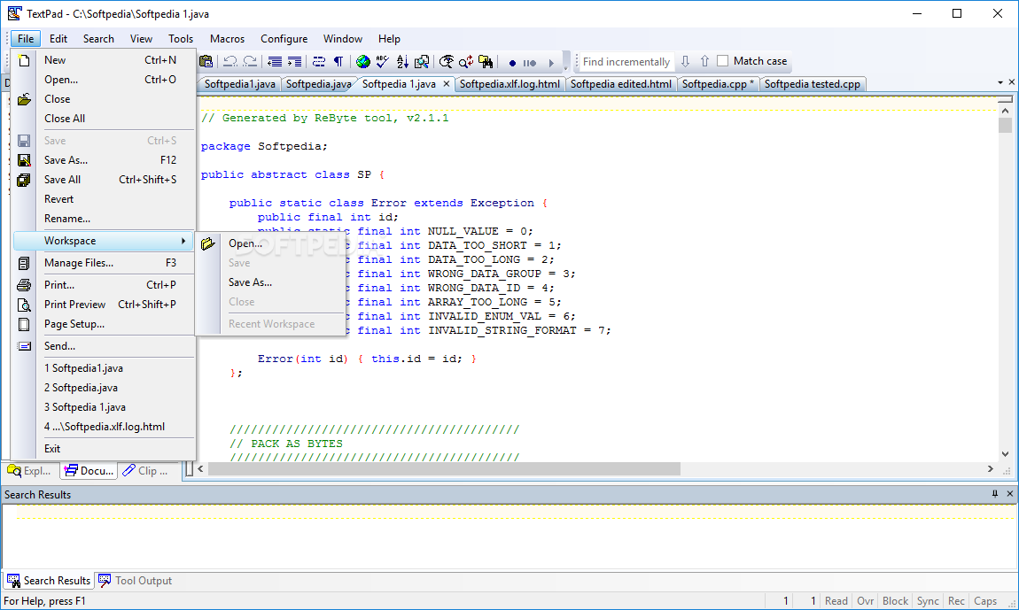Switch to the Softpedia1.java tab

click(x=240, y=84)
